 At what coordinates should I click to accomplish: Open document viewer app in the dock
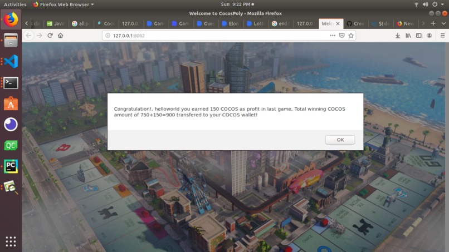11,187
